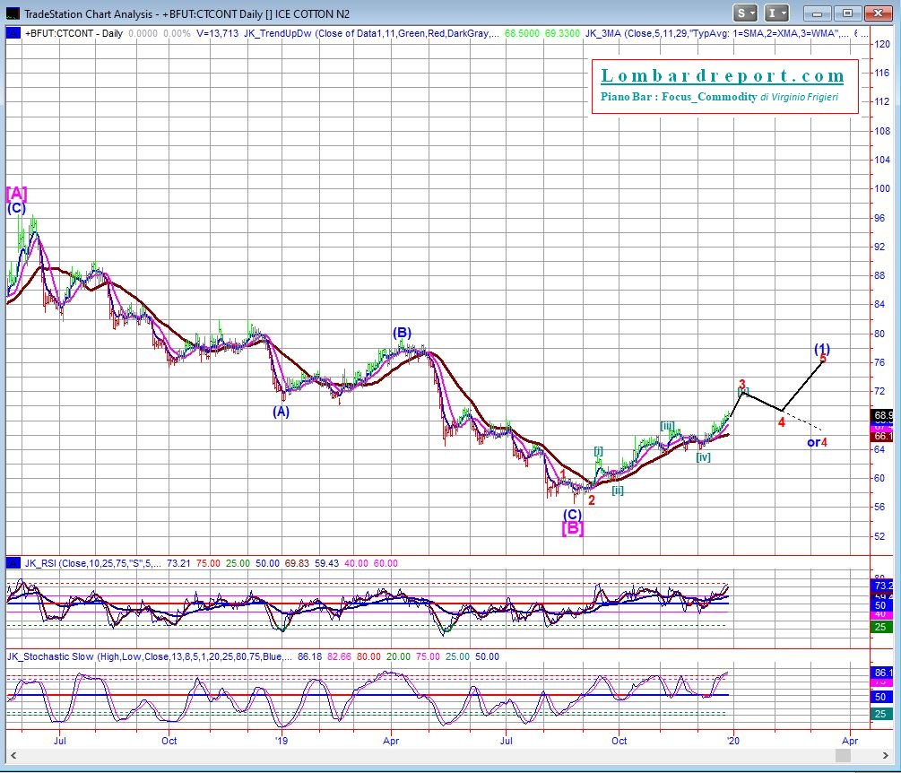901x773 pixels.
Task: Click the '20 year marker on time axis
Action: (733, 740)
